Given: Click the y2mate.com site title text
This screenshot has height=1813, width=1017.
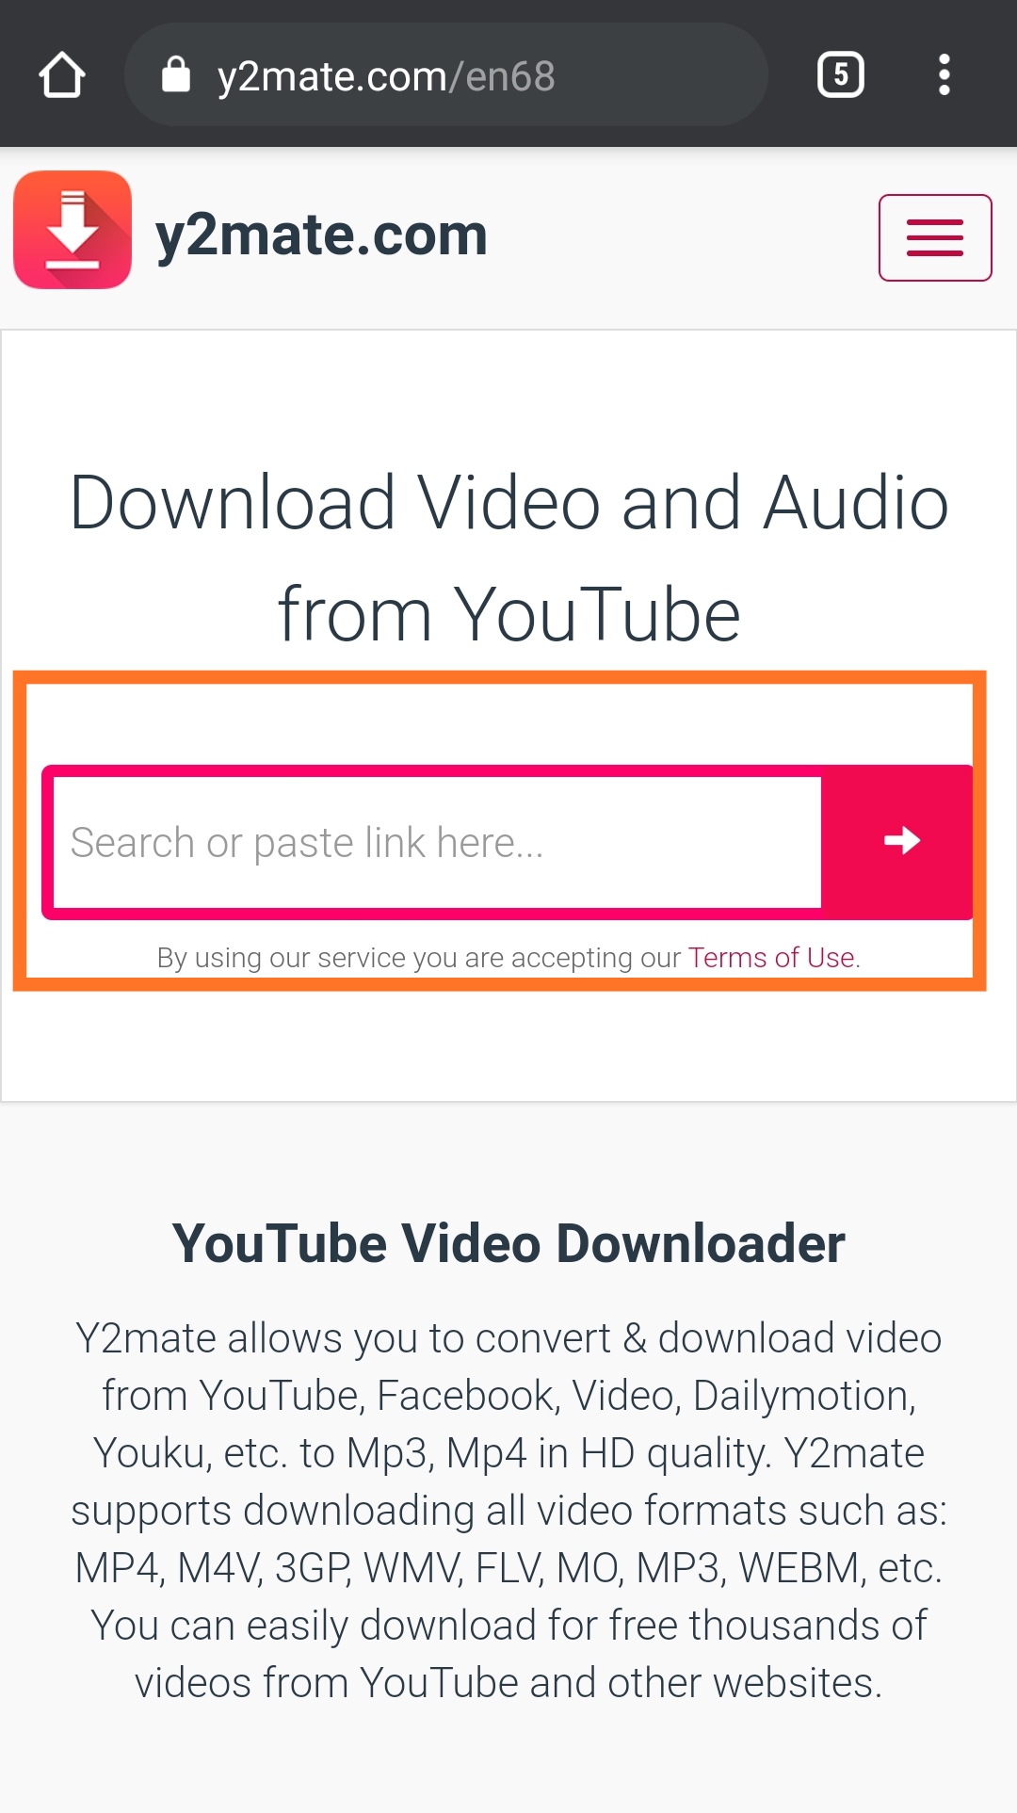Looking at the screenshot, I should pyautogui.click(x=321, y=235).
